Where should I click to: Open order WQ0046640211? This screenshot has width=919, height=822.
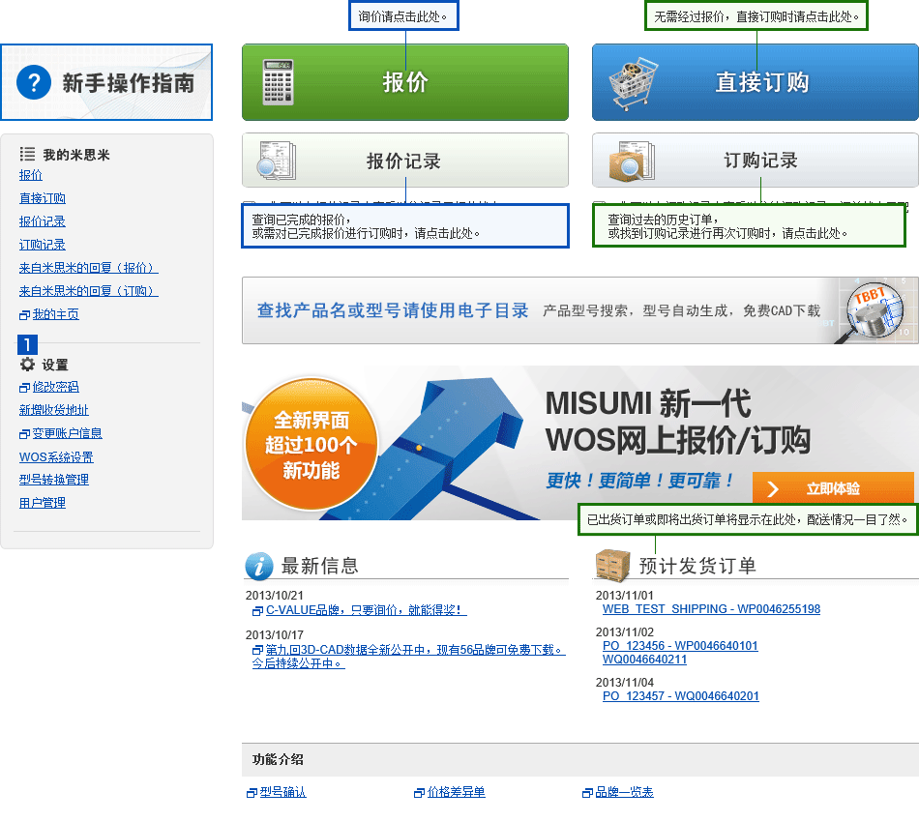[644, 660]
